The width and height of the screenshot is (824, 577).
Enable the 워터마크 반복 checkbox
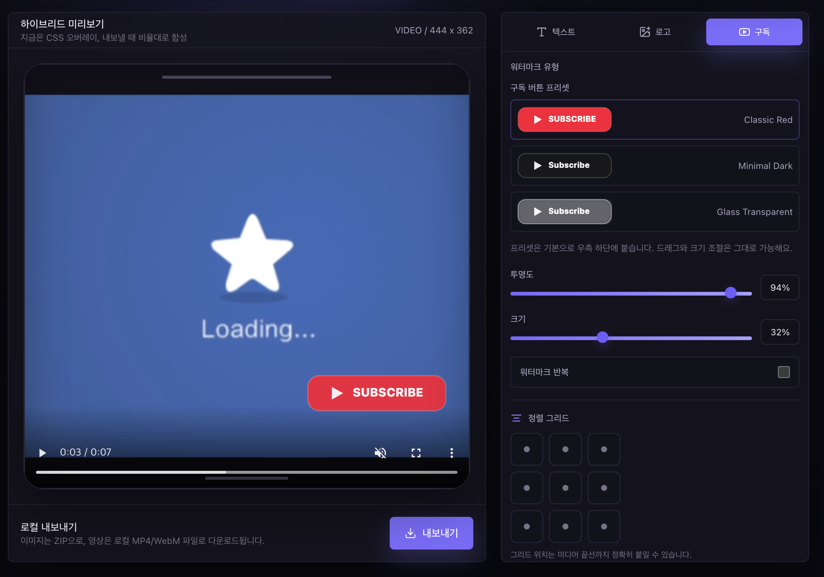784,372
